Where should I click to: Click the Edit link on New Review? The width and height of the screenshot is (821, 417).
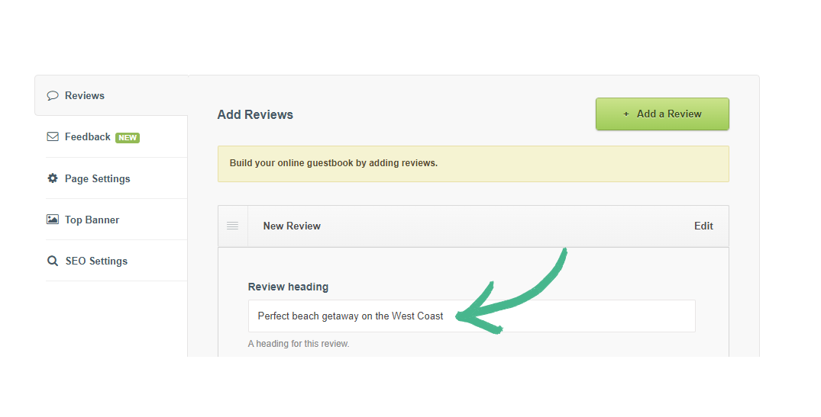pos(703,226)
